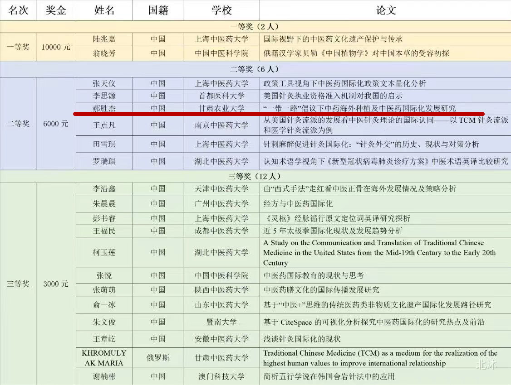Image resolution: width=511 pixels, height=385 pixels.
Task: Click the school cell 暨南大学
Action: click(221, 322)
